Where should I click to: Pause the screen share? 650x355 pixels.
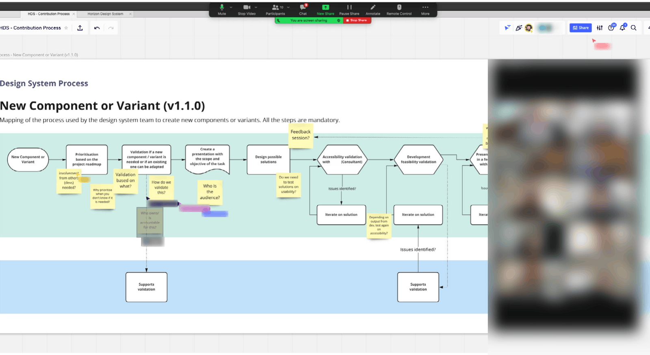point(349,9)
